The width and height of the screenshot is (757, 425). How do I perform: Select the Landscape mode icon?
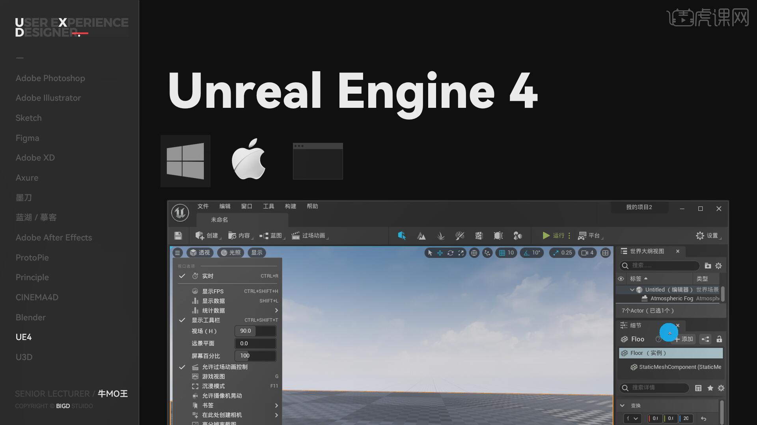[x=421, y=236]
